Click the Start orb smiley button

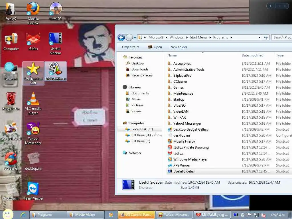(8, 214)
